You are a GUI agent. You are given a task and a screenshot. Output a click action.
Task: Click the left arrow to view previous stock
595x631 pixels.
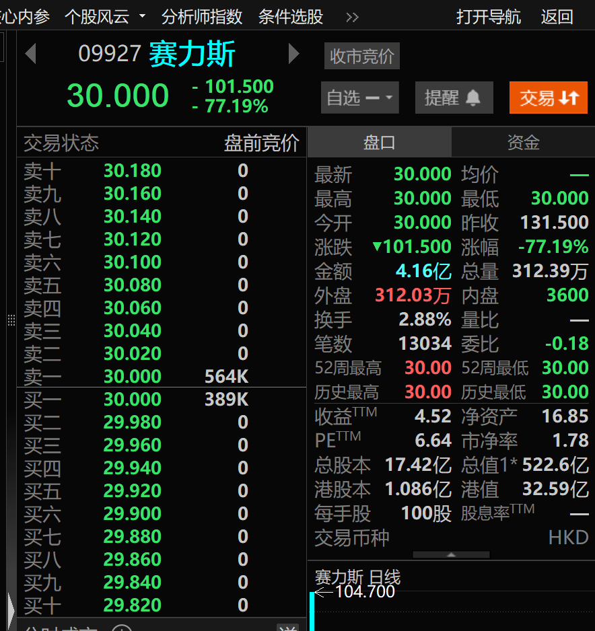click(x=30, y=53)
